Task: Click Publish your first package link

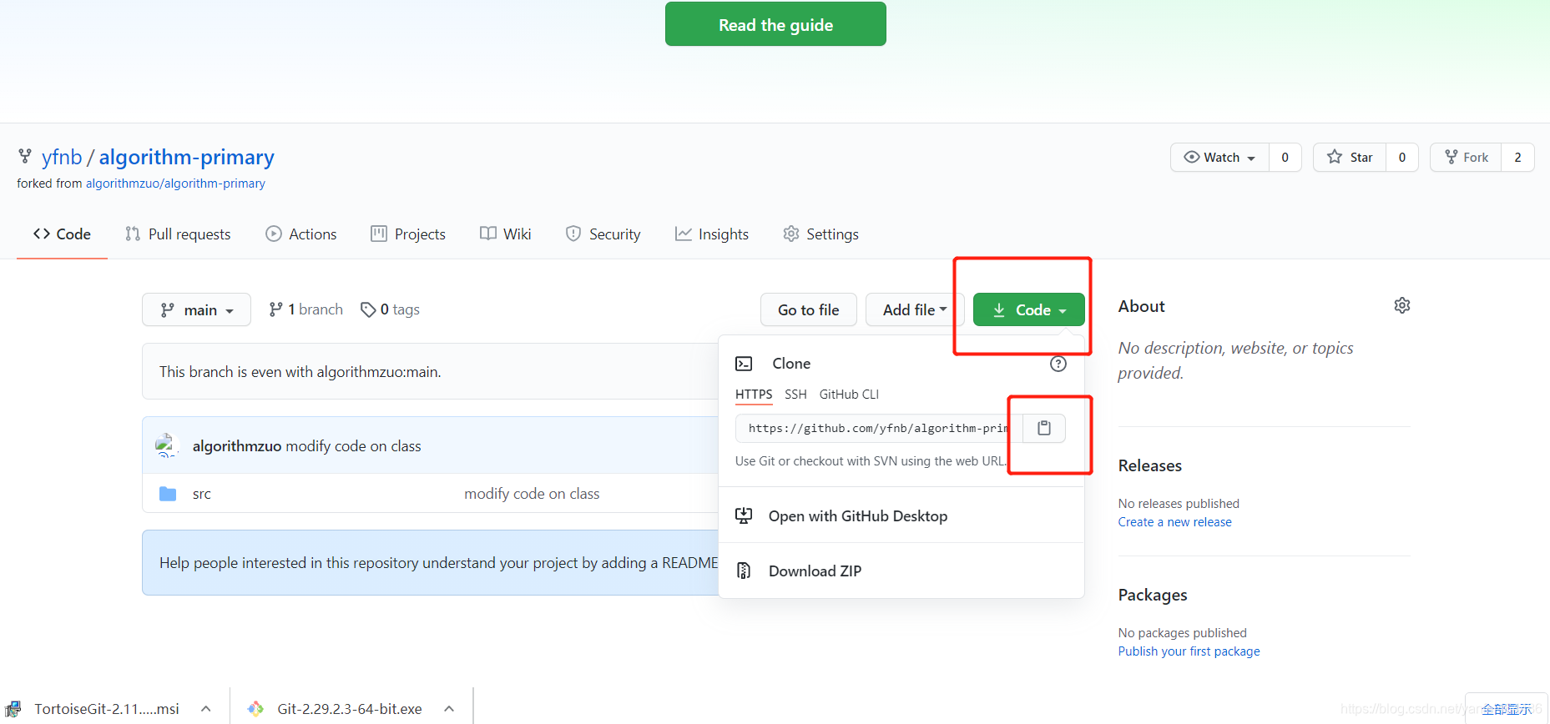Action: tap(1189, 651)
